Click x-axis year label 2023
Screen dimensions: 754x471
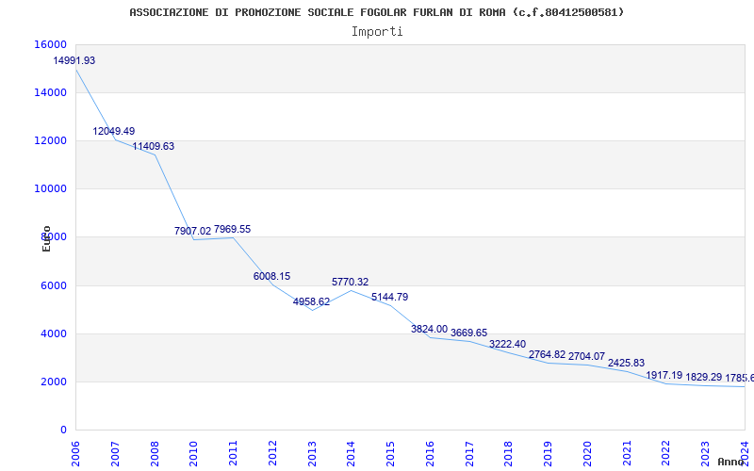(705, 454)
